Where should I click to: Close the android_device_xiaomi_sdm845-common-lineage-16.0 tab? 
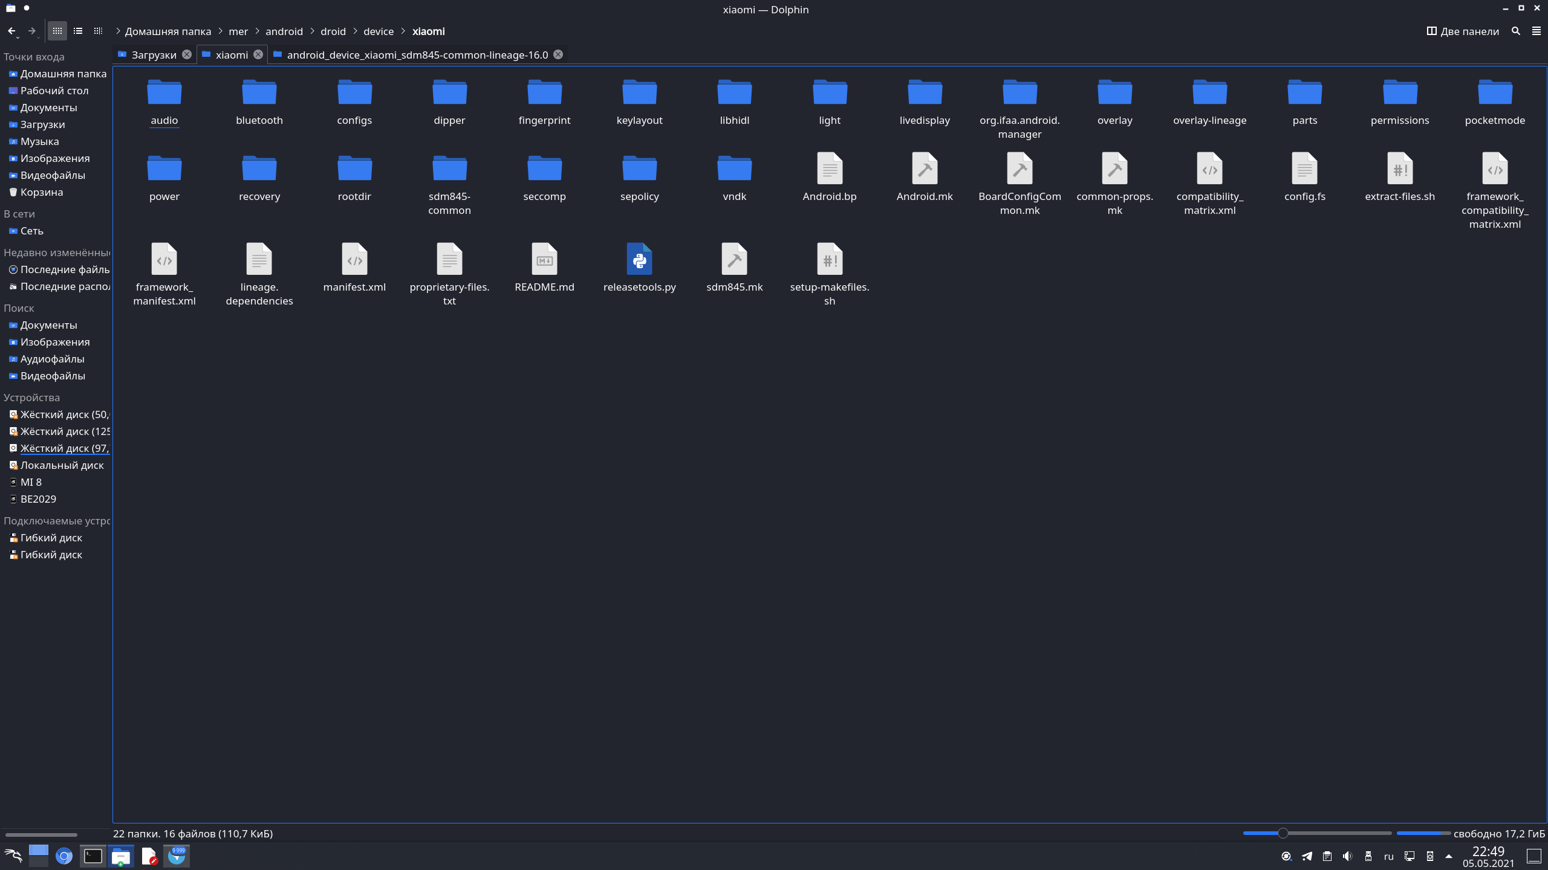[558, 54]
